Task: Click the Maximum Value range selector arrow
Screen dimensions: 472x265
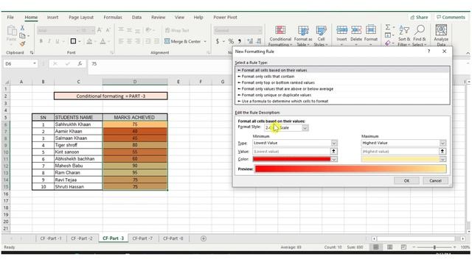Action: point(442,151)
